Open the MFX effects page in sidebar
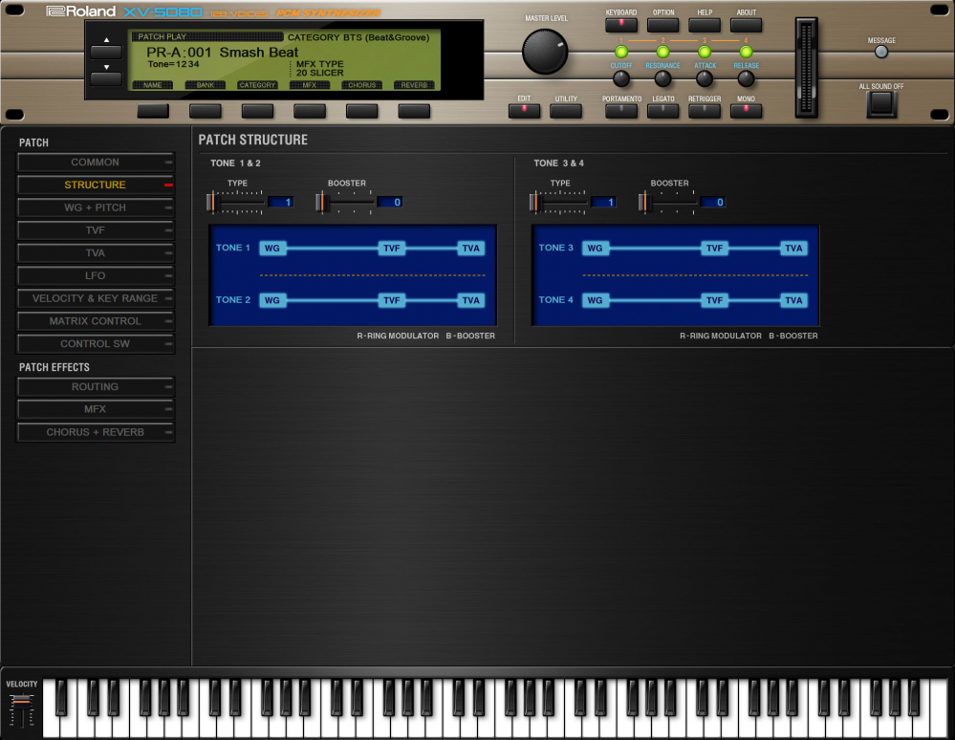Viewport: 955px width, 740px height. pyautogui.click(x=96, y=409)
